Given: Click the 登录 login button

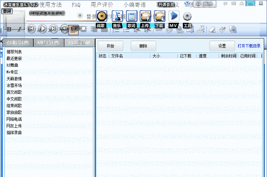Looking at the screenshot, I should click(205, 4).
